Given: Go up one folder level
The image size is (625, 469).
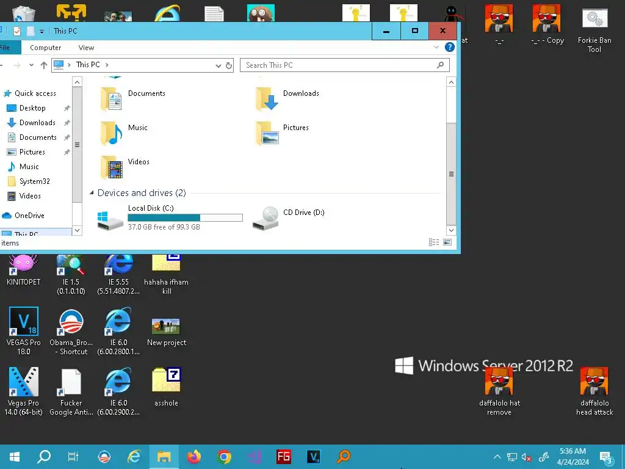Looking at the screenshot, I should [44, 65].
